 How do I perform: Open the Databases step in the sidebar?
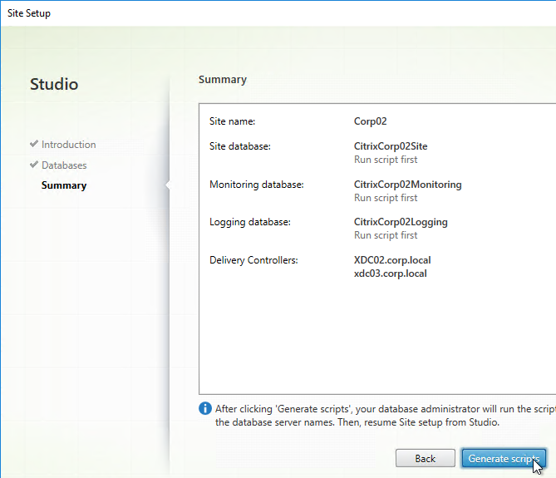tap(64, 165)
